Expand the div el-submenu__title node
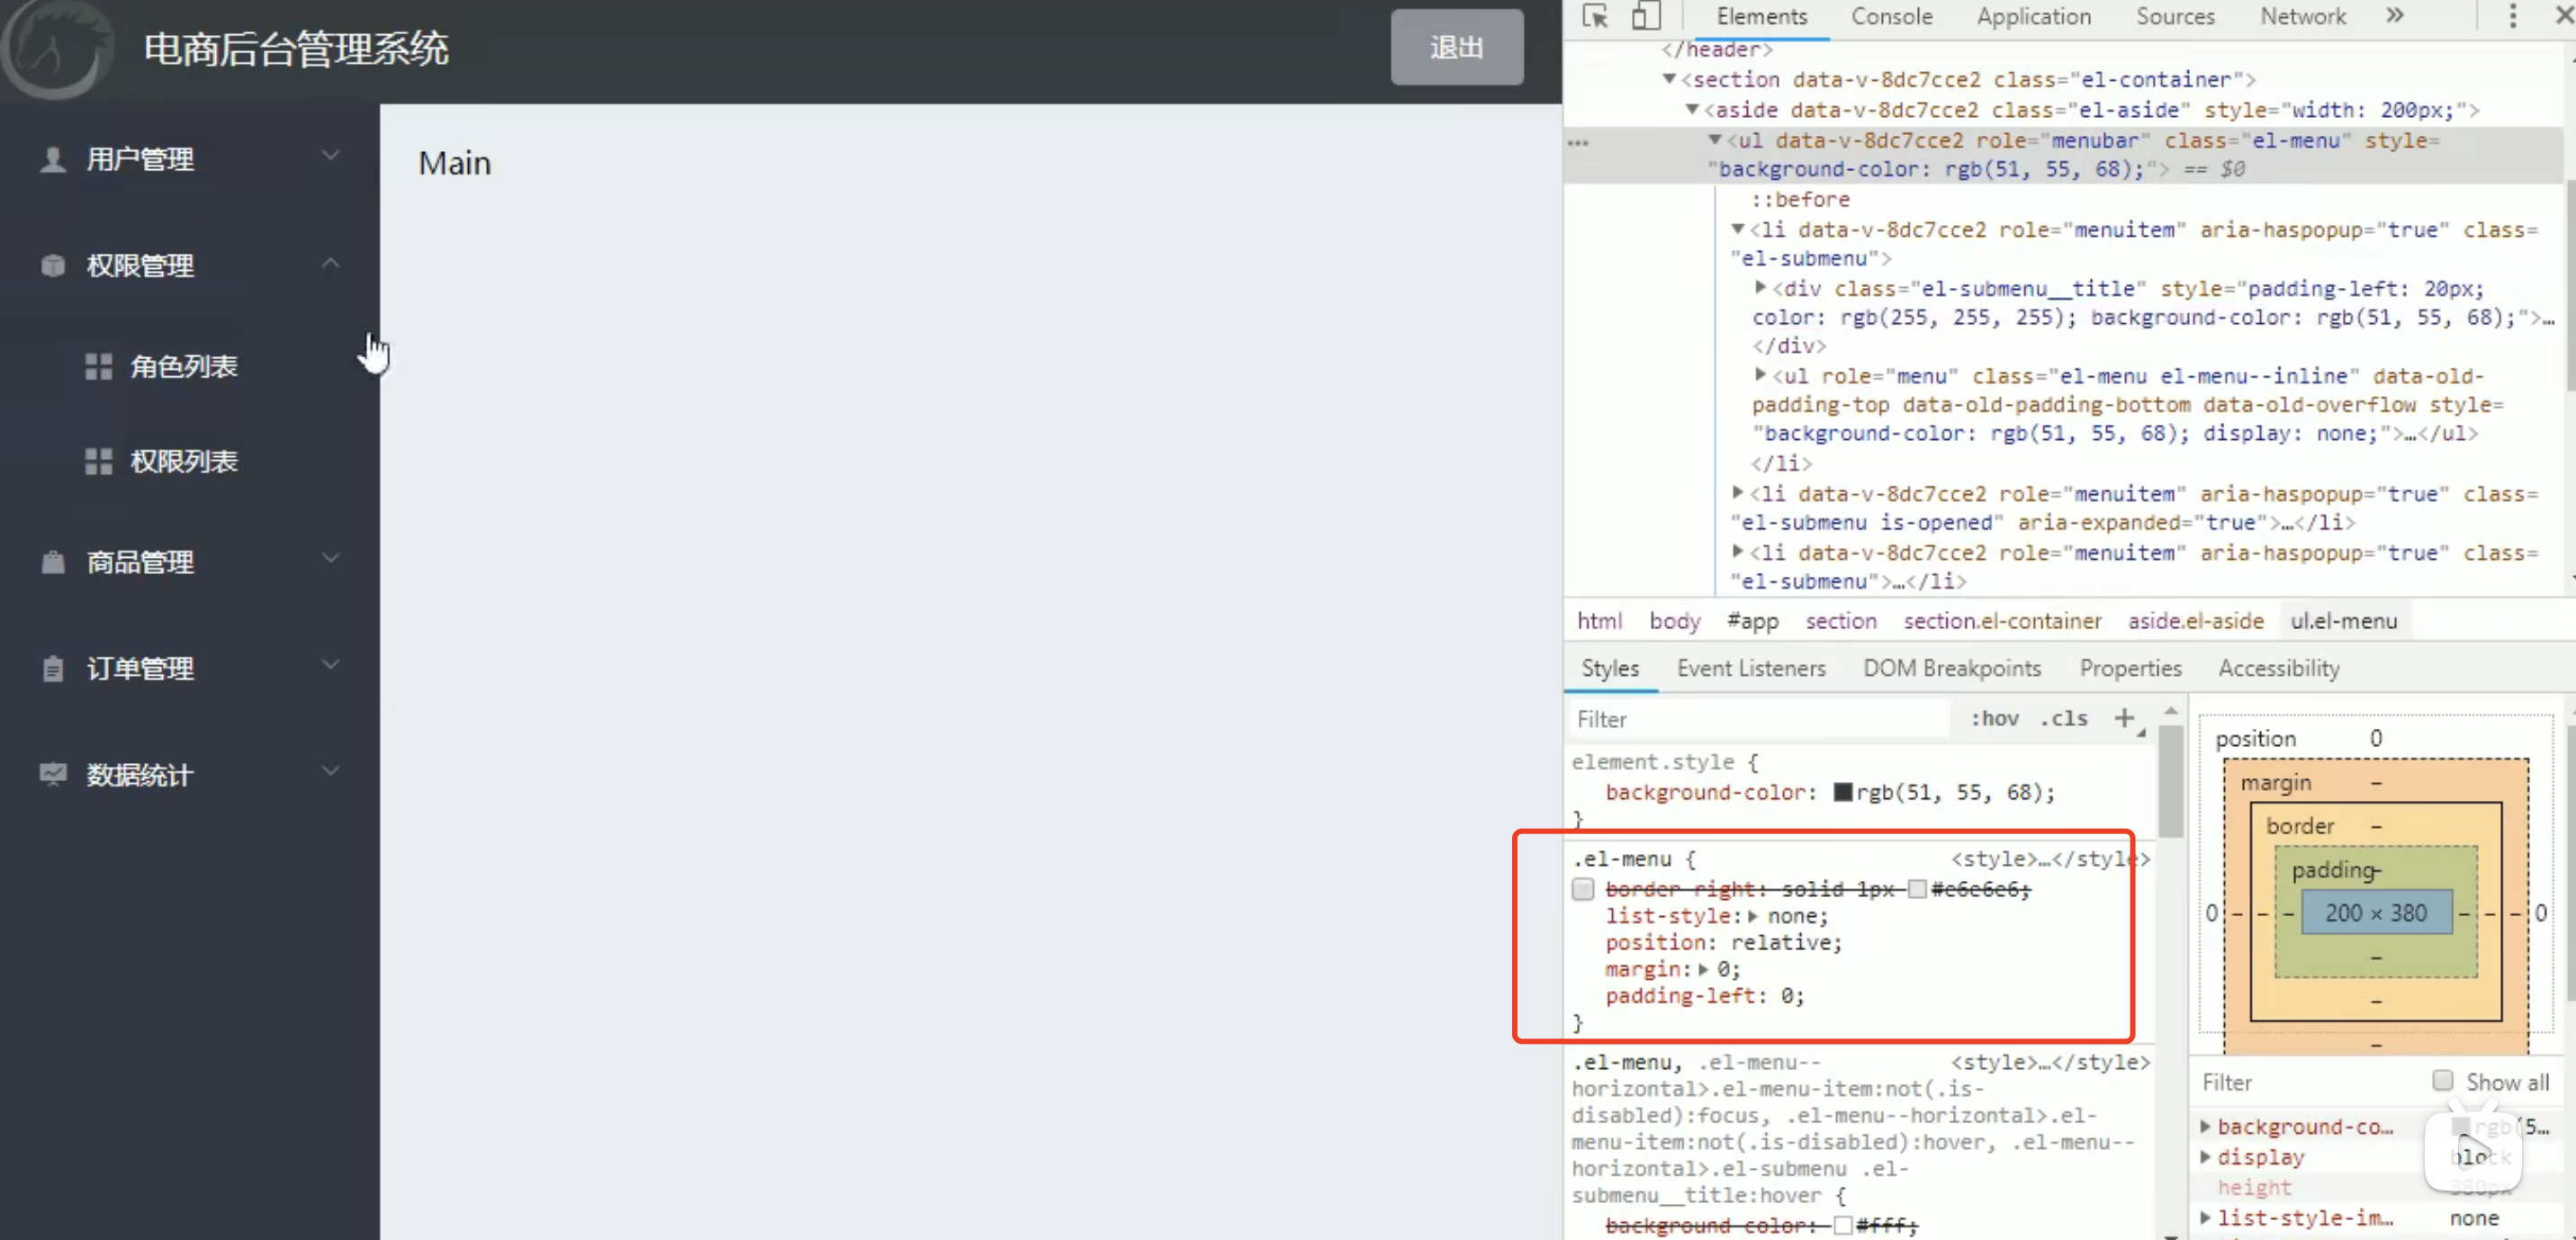Image resolution: width=2576 pixels, height=1240 pixels. 1760,288
